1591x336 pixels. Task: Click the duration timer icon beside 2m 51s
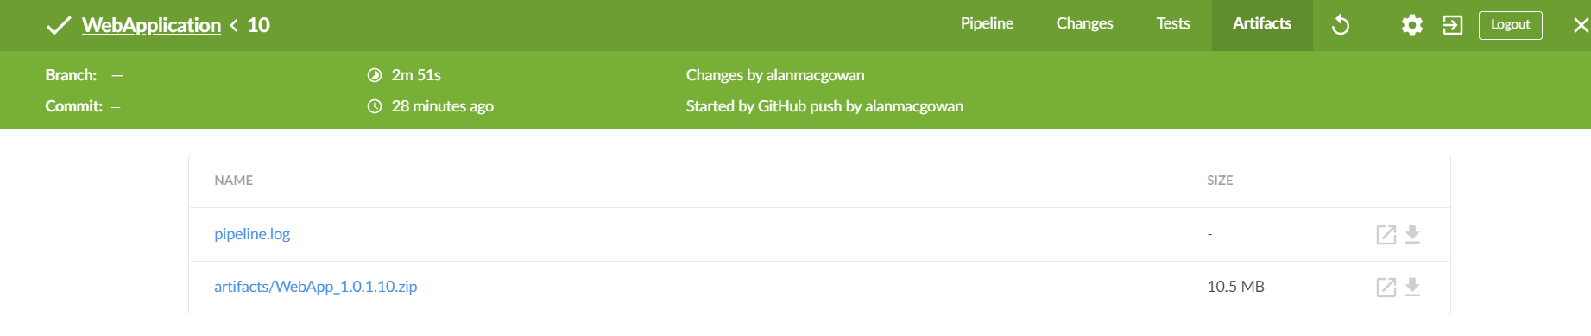pyautogui.click(x=375, y=75)
